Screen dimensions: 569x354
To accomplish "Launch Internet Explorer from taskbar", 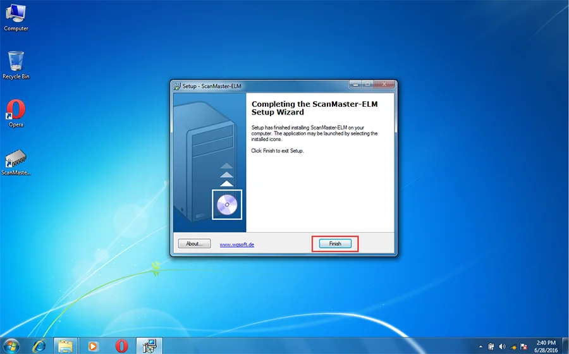I will click(39, 346).
